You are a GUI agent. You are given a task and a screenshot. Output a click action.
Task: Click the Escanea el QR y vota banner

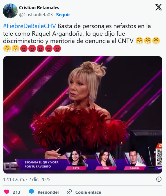tap(42, 165)
